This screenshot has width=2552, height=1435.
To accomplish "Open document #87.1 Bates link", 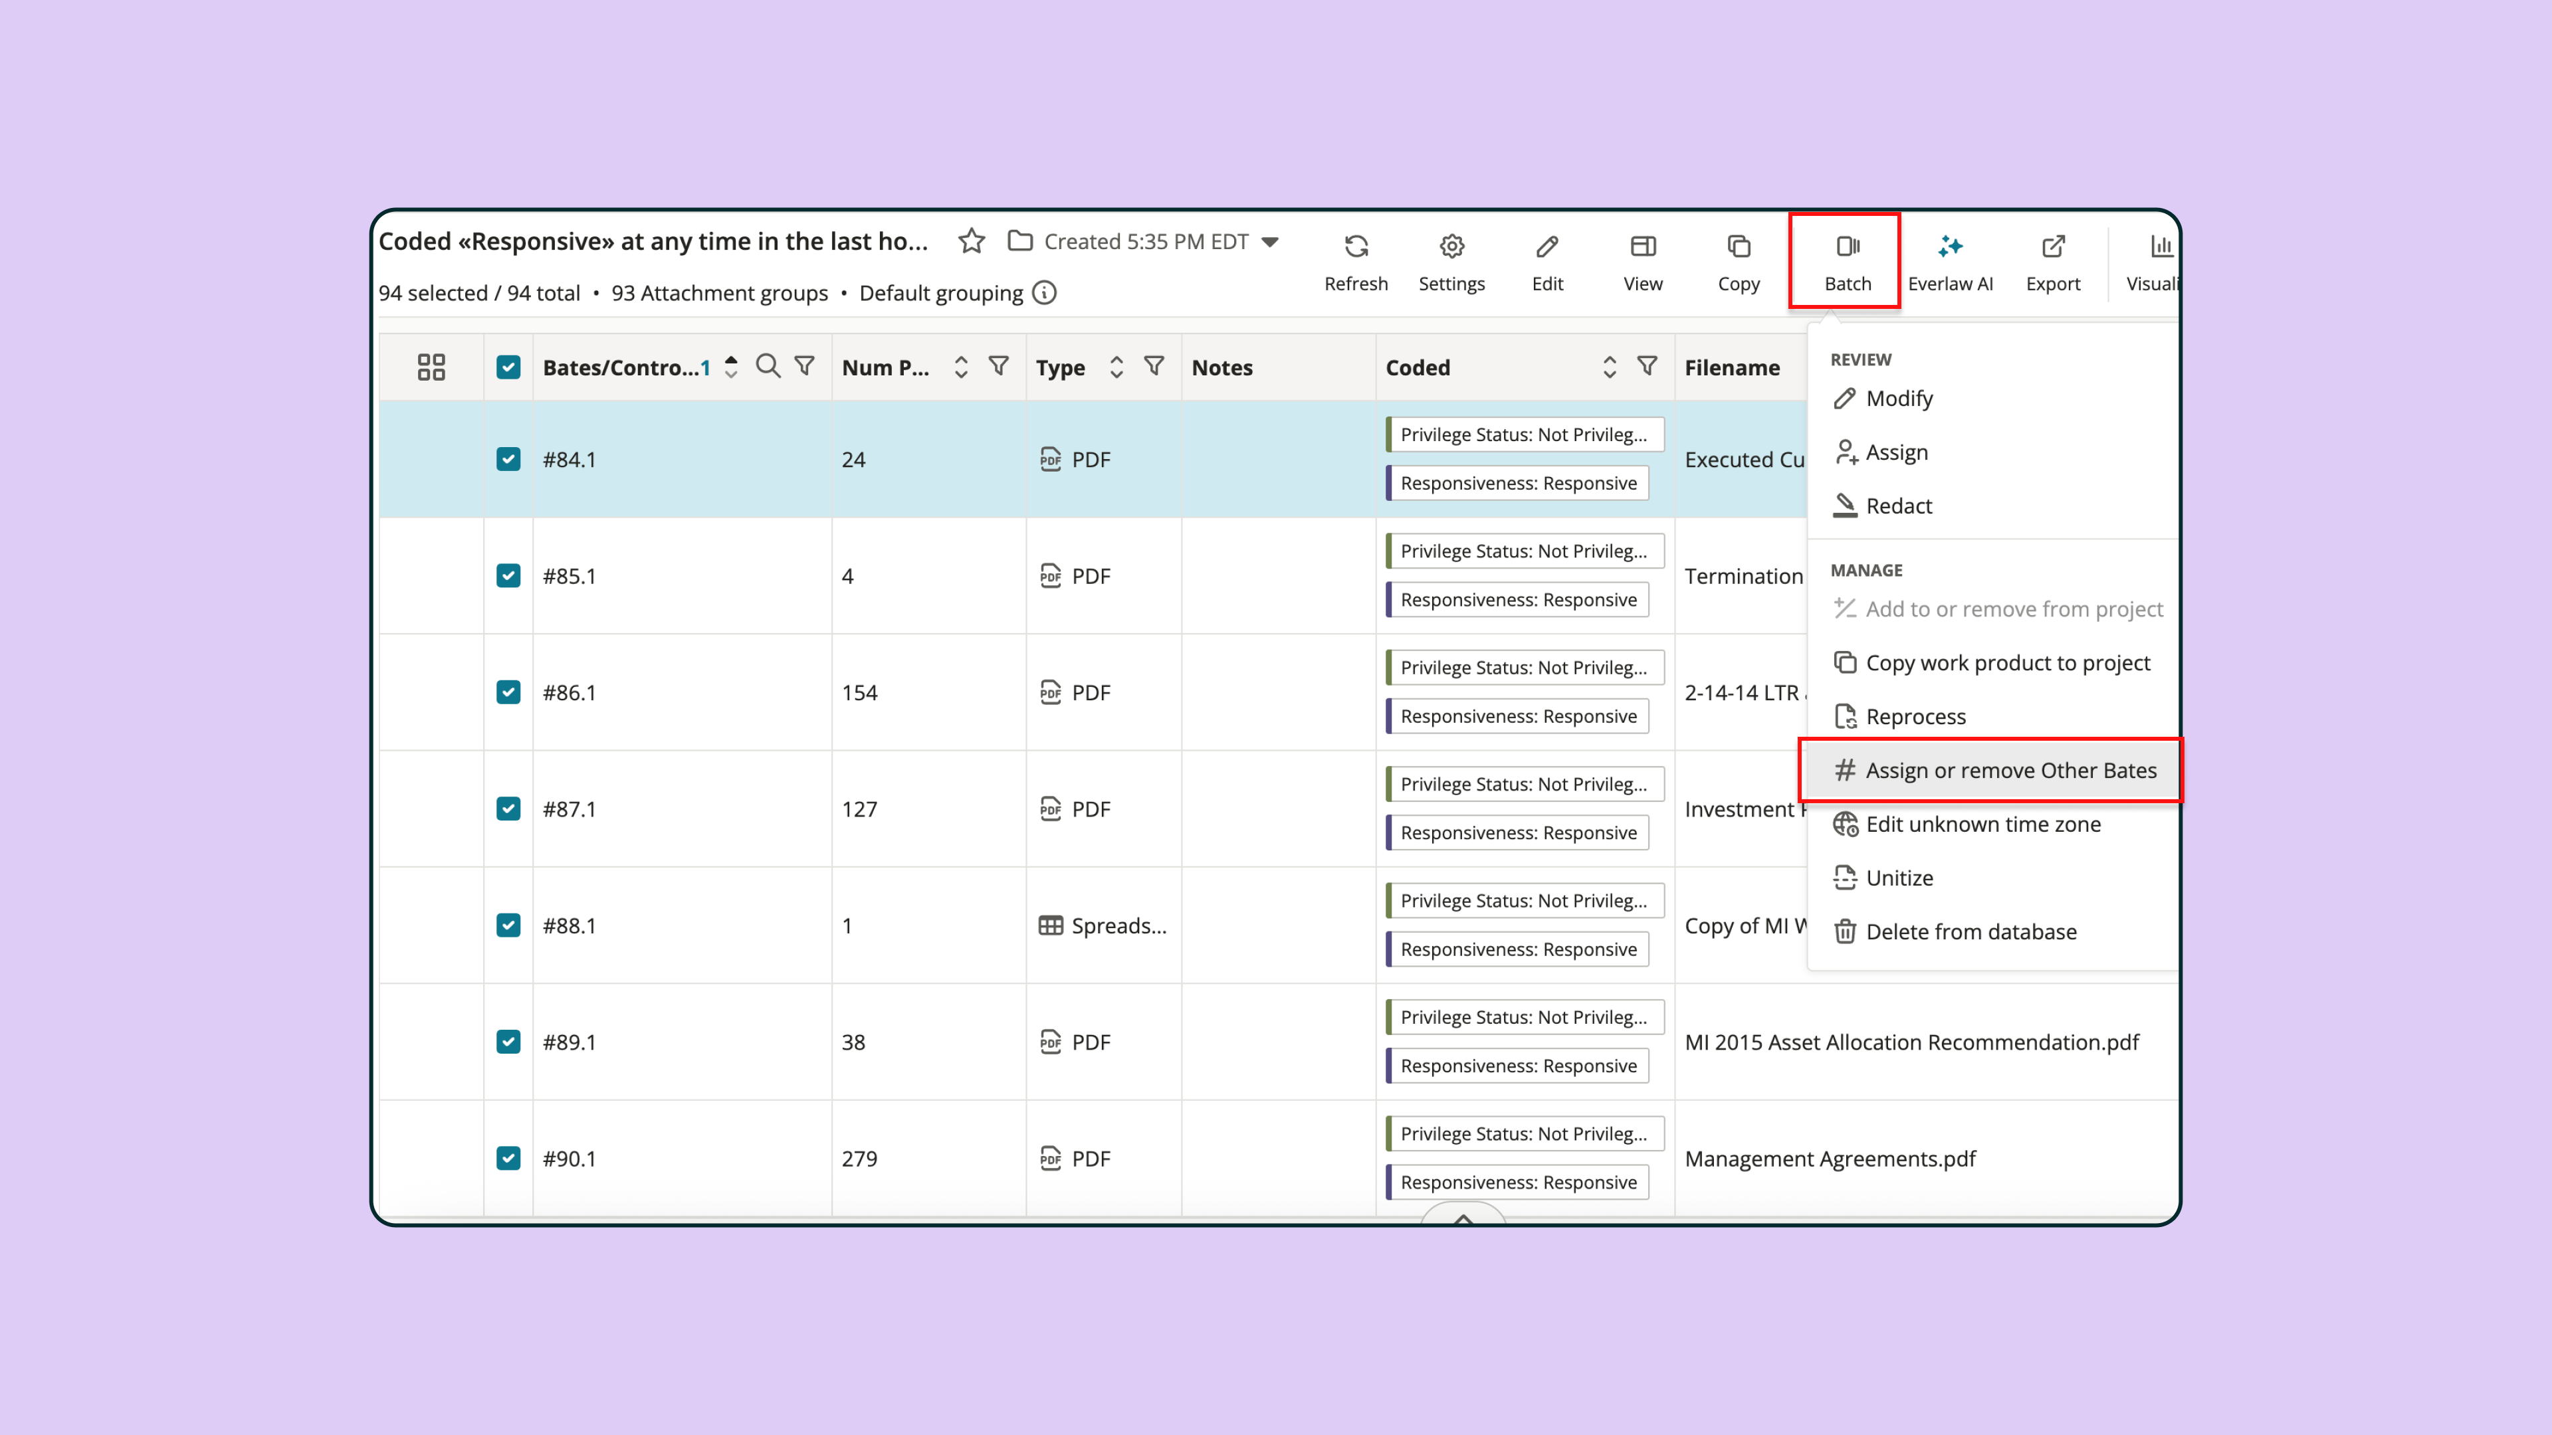I will click(x=570, y=809).
